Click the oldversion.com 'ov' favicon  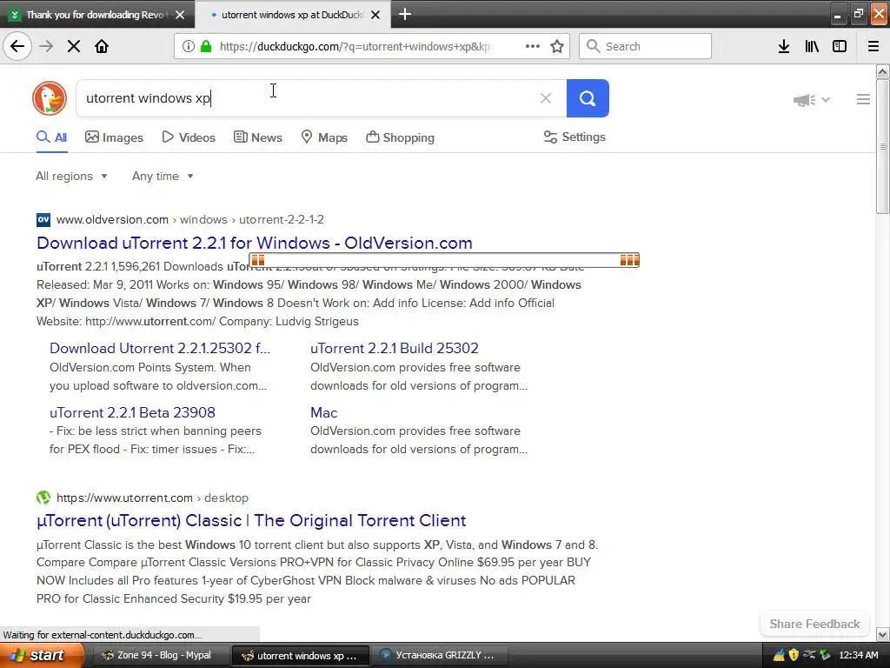[43, 219]
